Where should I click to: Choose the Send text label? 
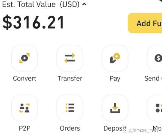(x=152, y=79)
